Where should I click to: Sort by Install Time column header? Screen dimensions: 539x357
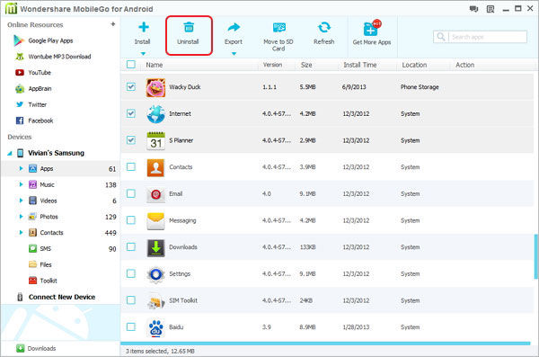[x=360, y=65]
